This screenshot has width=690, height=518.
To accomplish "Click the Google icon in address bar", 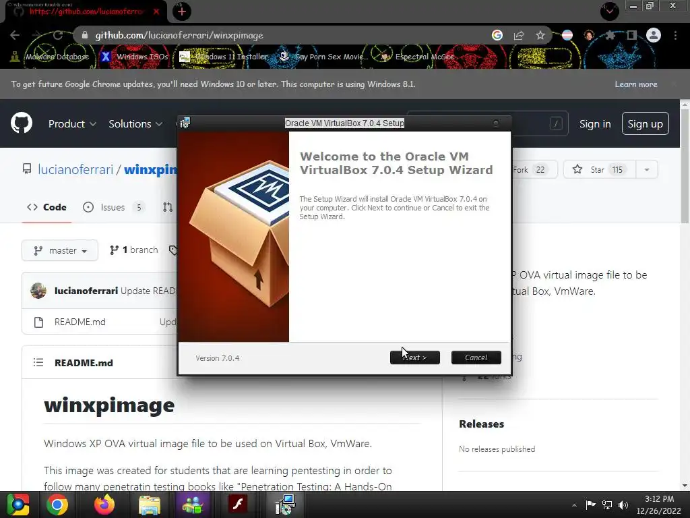I will 497,35.
